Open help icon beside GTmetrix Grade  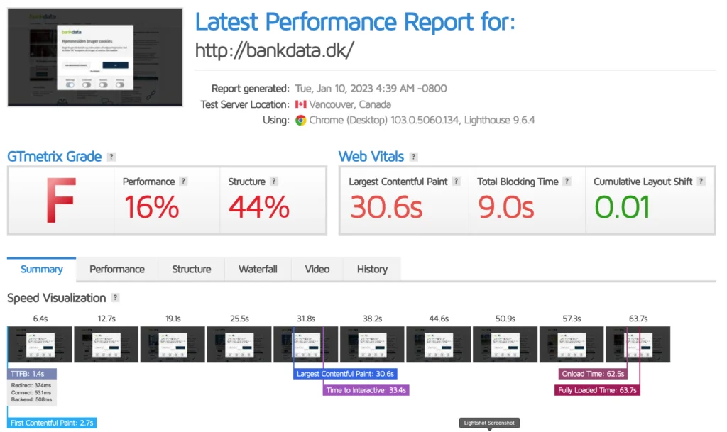tap(111, 157)
